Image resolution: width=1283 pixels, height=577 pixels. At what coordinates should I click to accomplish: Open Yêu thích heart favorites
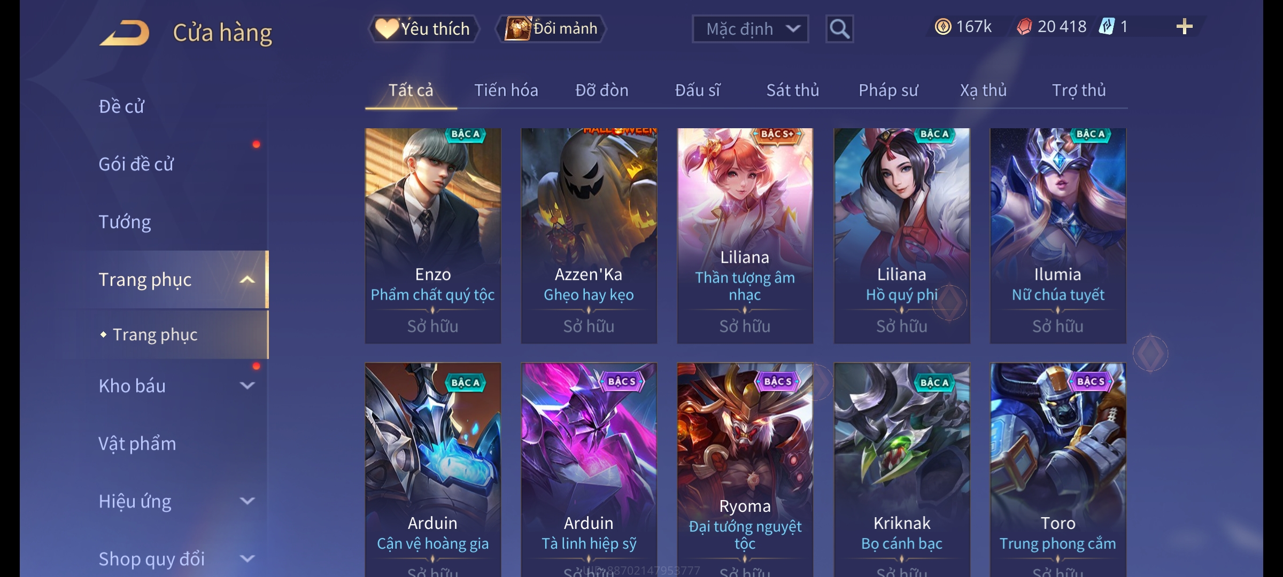pos(423,28)
